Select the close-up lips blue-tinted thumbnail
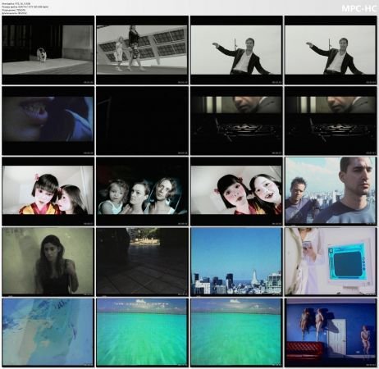379x369 pixels. [48, 121]
